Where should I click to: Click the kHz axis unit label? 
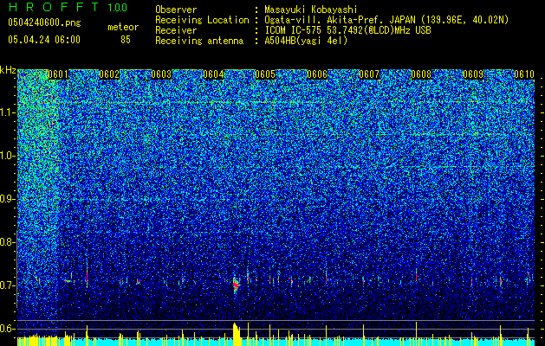pos(8,70)
